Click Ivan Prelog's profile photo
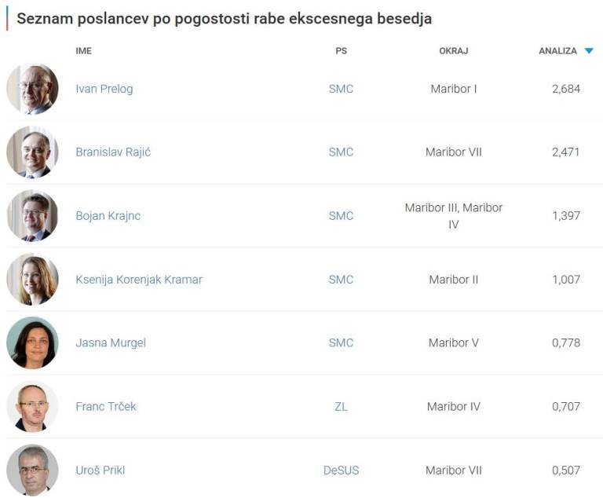 [32, 89]
